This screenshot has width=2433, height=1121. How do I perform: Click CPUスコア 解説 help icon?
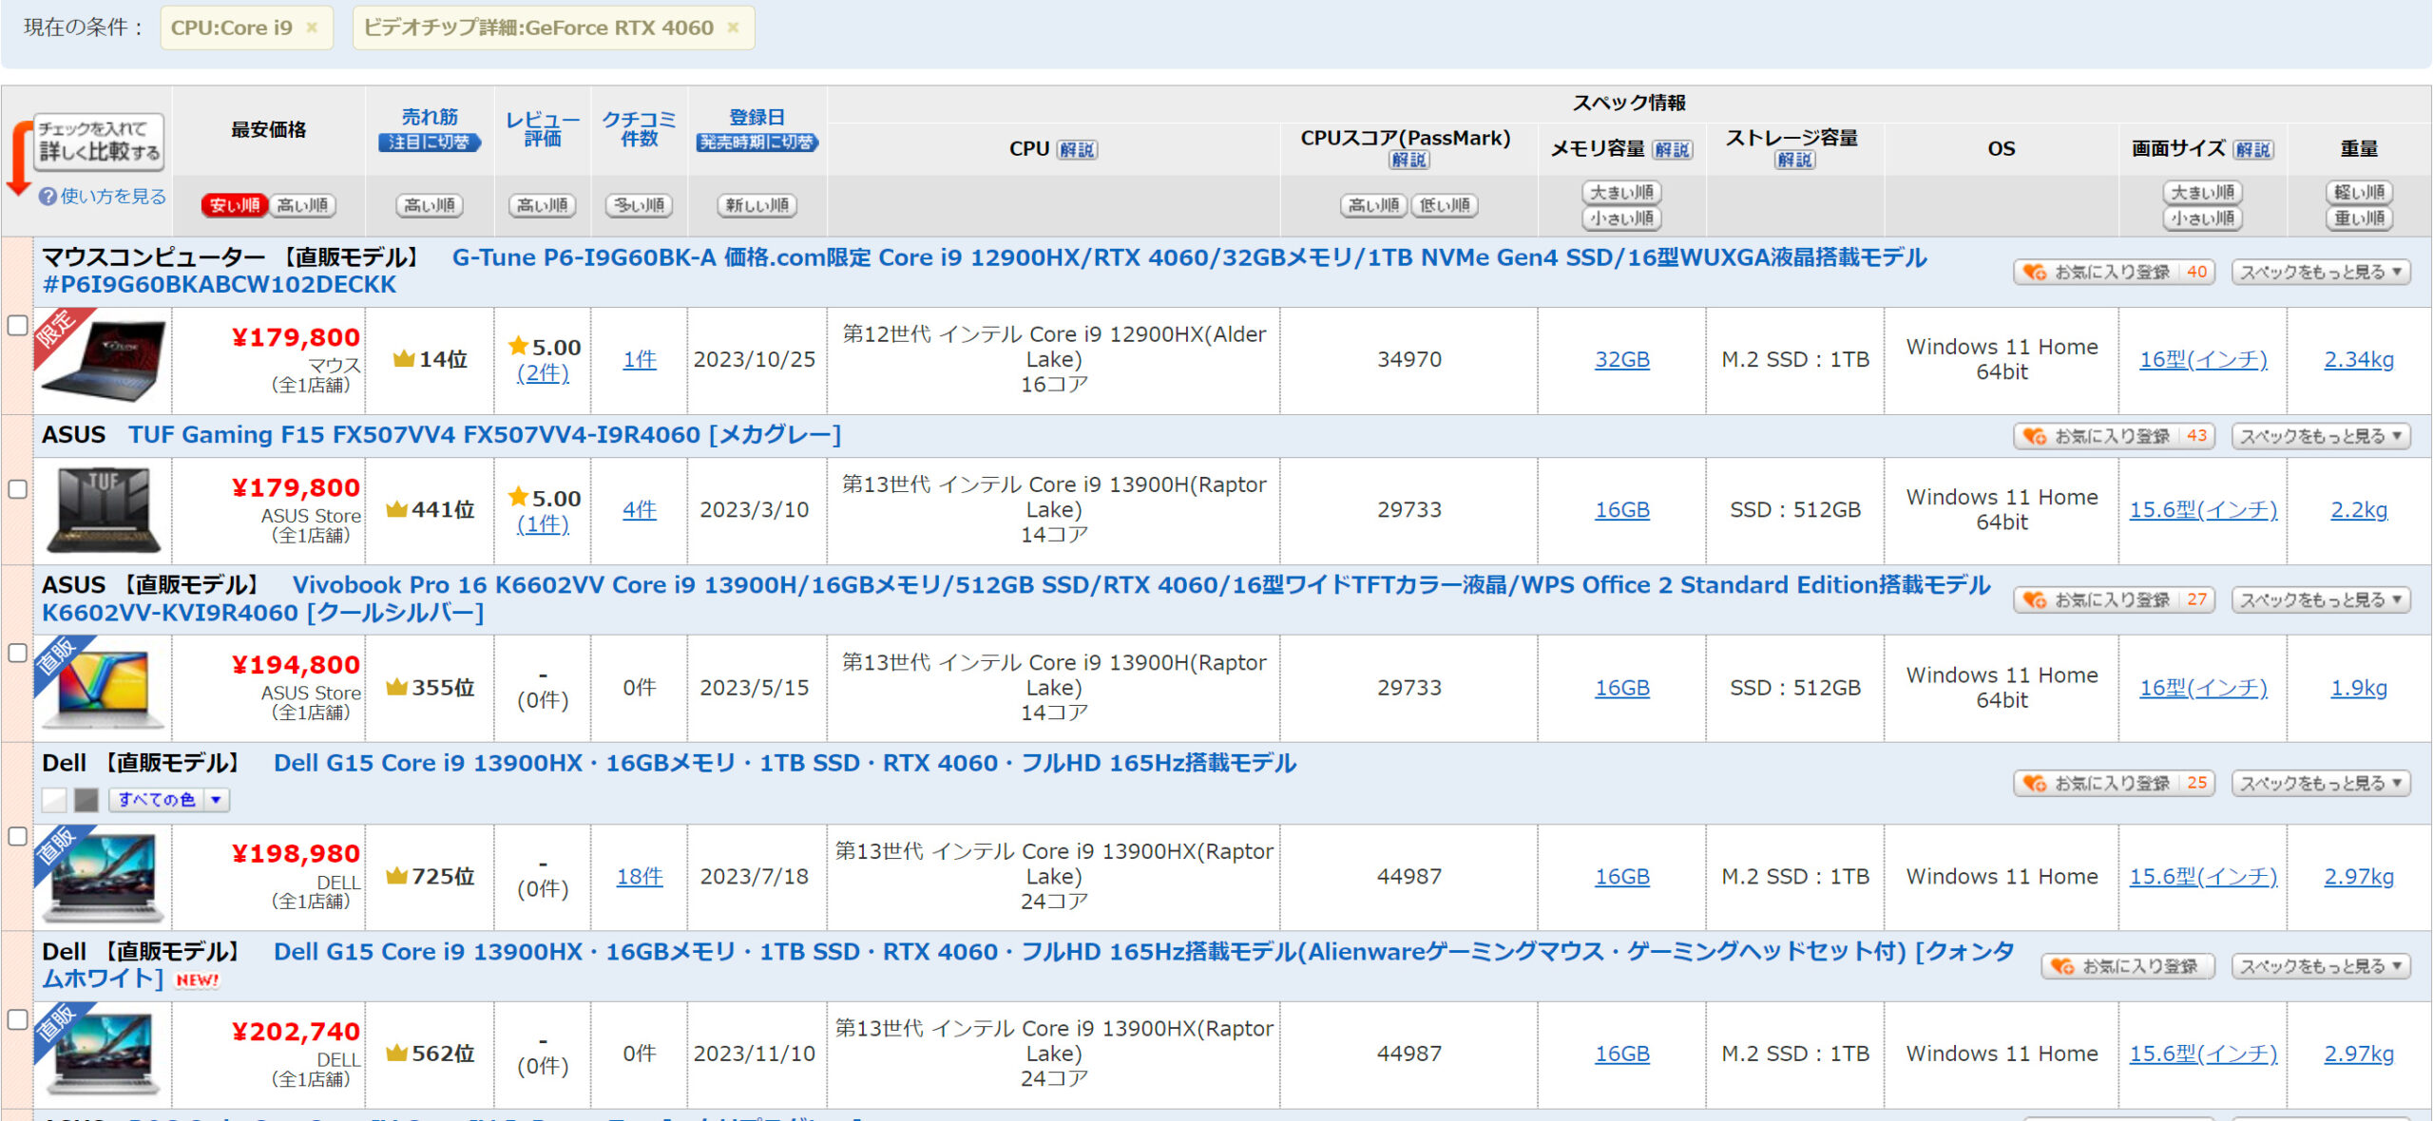pyautogui.click(x=1408, y=160)
